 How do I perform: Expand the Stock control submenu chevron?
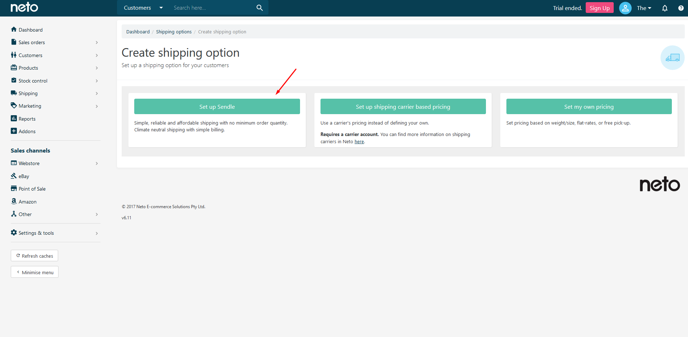(97, 81)
